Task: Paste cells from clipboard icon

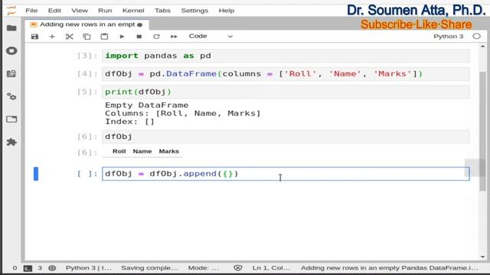Action: click(x=104, y=37)
